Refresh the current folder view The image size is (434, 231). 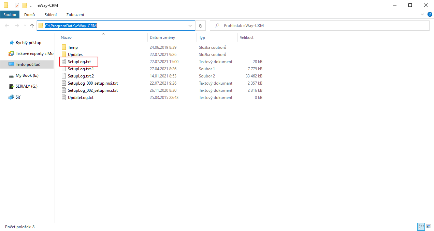[x=201, y=26]
